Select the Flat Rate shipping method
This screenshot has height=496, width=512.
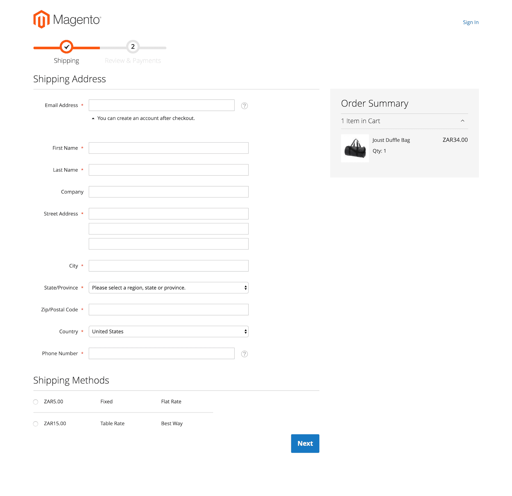(36, 402)
